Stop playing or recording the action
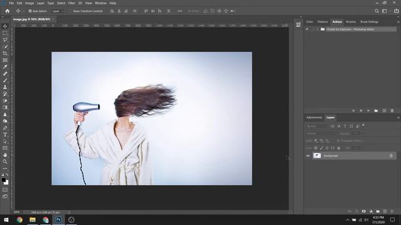Viewport: 401px width, 225px height. click(x=353, y=111)
